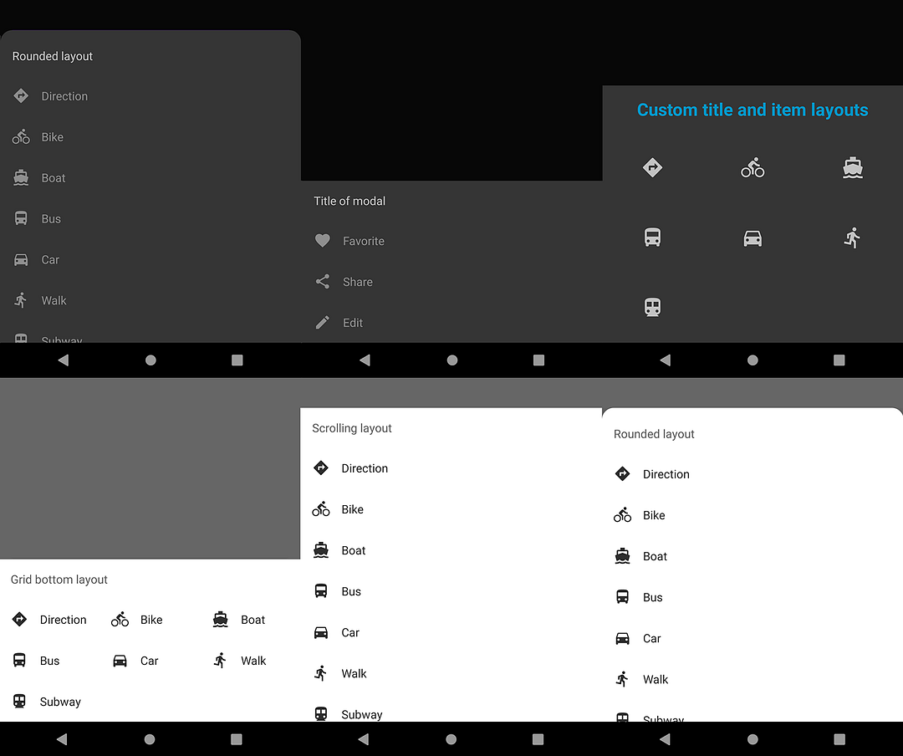Choose Edit from the modal options
903x756 pixels.
click(x=352, y=322)
